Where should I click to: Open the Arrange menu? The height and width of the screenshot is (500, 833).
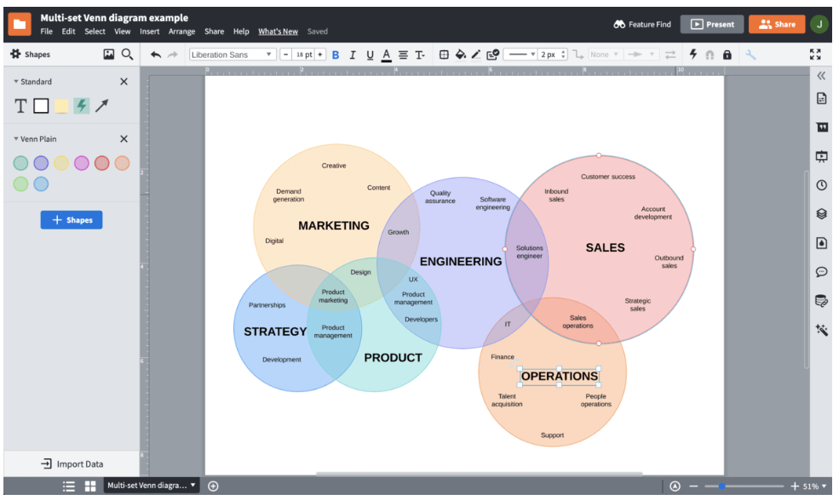point(181,31)
